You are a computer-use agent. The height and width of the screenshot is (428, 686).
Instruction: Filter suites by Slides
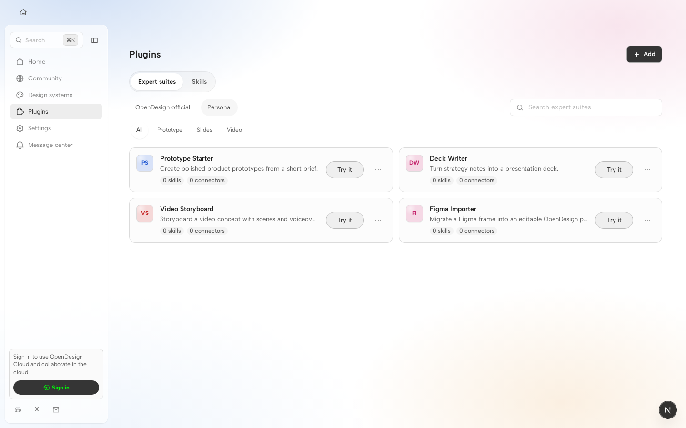click(x=204, y=130)
